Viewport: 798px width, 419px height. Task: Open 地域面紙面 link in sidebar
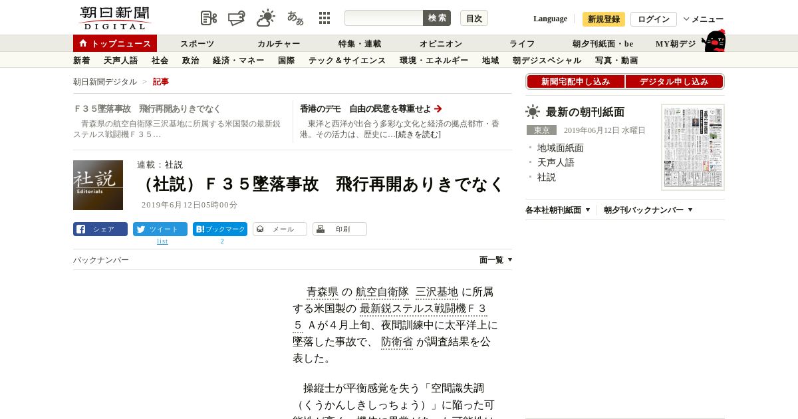click(561, 148)
